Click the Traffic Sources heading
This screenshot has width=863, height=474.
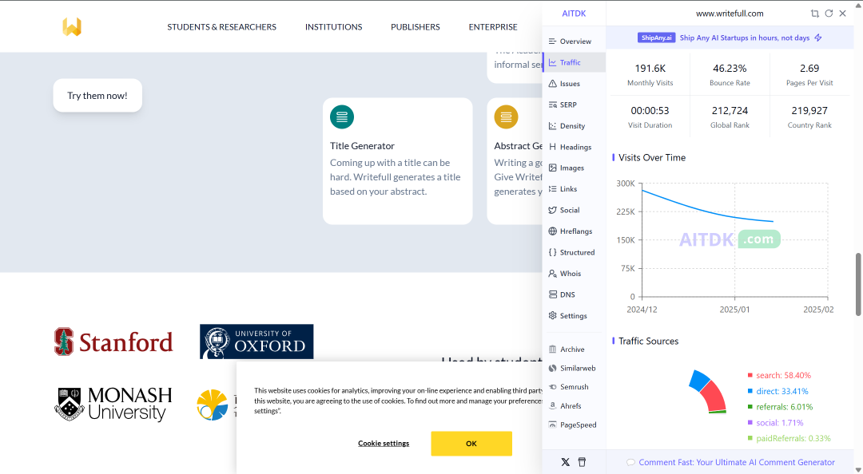tap(648, 341)
